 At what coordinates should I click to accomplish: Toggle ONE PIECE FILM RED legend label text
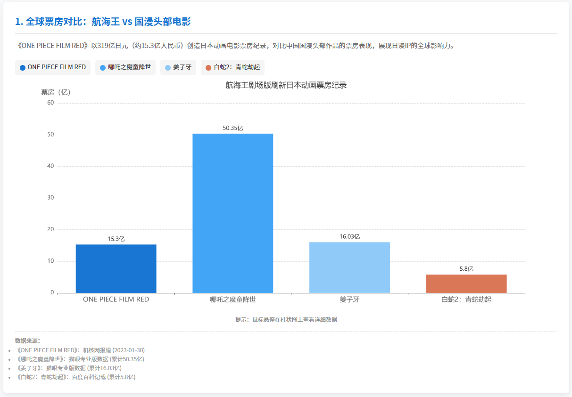57,67
